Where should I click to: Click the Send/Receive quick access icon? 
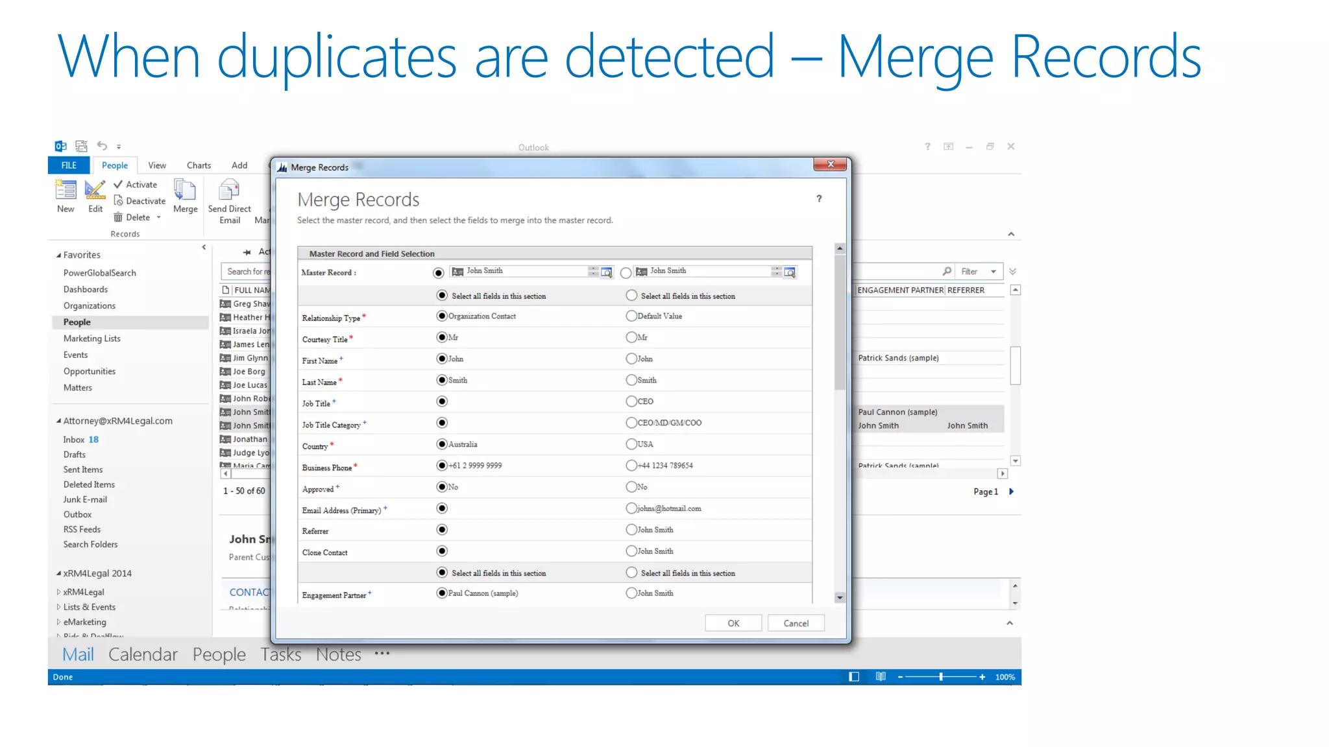(x=81, y=146)
